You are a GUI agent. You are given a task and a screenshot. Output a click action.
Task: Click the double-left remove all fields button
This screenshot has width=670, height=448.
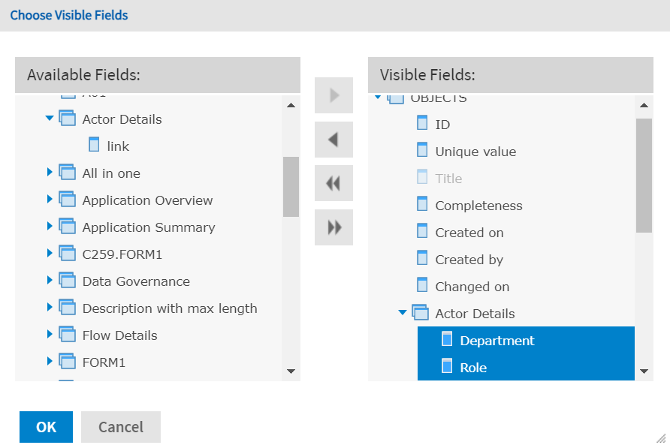(x=333, y=183)
